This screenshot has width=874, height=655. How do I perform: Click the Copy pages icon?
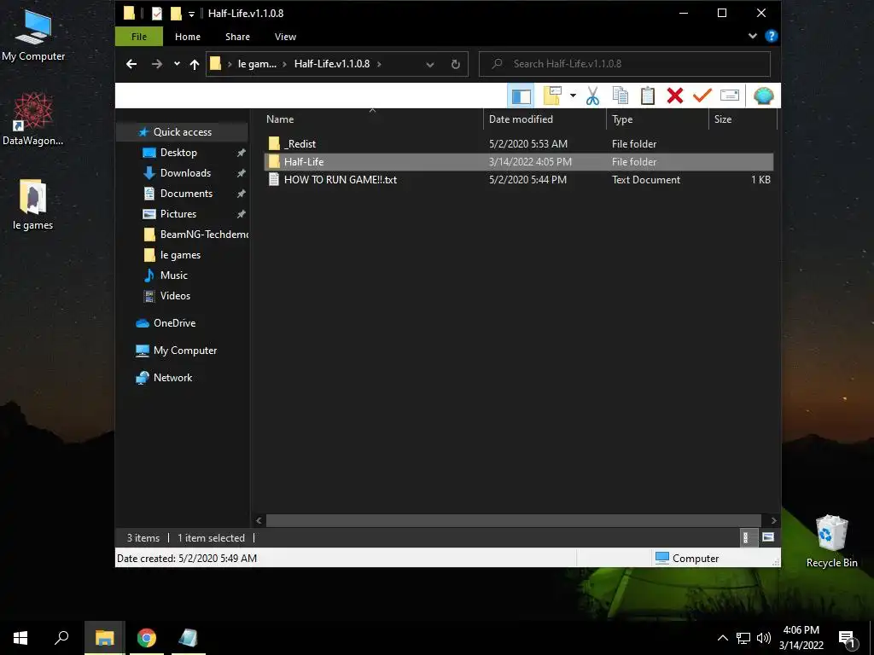620,96
